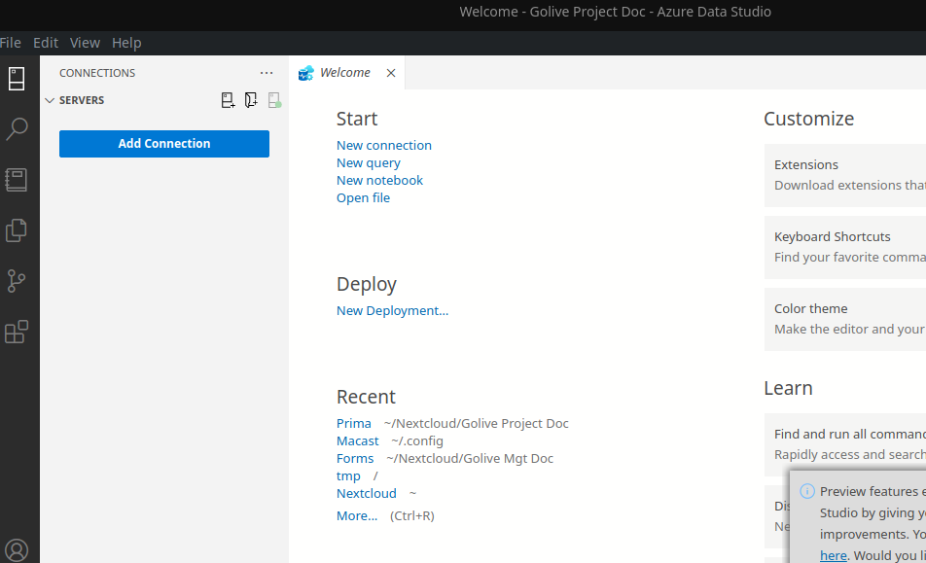Close the Welcome tab

(x=391, y=73)
